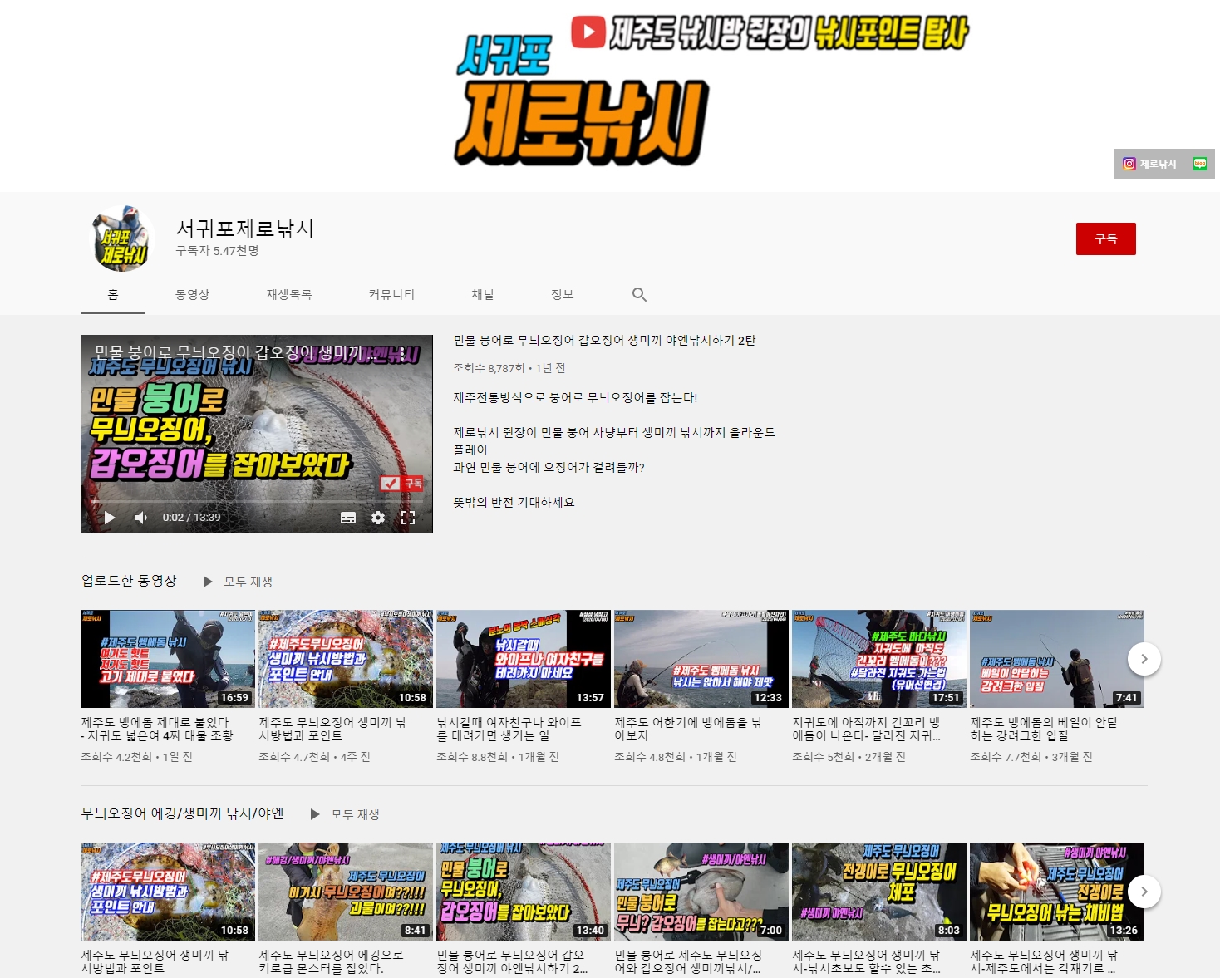Viewport: 1220px width, 978px height.
Task: Switch to the 동영상 tab
Action: (x=192, y=294)
